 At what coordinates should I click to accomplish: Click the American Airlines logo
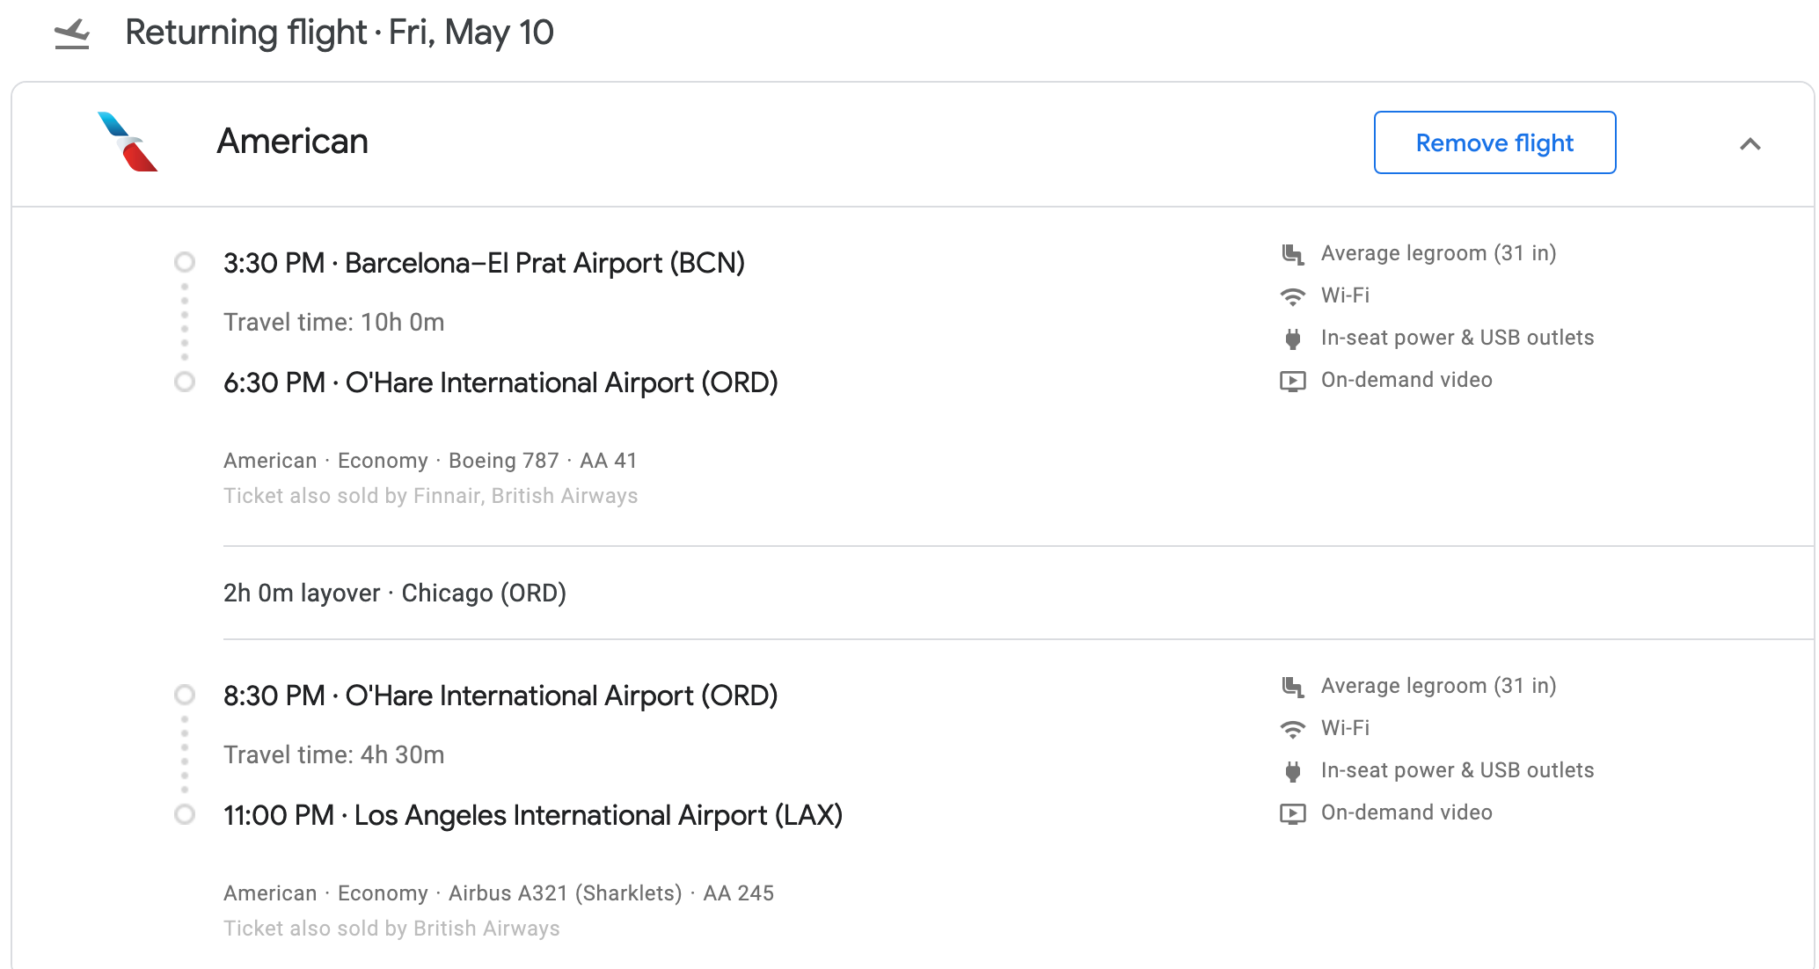128,142
